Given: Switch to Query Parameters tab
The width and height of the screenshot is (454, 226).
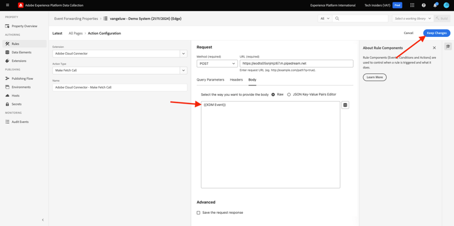Looking at the screenshot, I should pos(210,80).
